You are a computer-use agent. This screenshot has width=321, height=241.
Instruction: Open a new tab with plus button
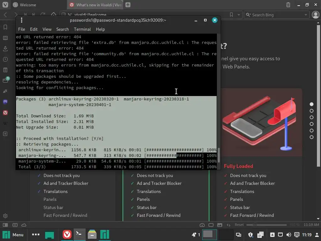(x=128, y=5)
